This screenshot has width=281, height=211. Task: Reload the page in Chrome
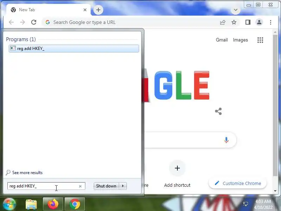pyautogui.click(x=34, y=22)
